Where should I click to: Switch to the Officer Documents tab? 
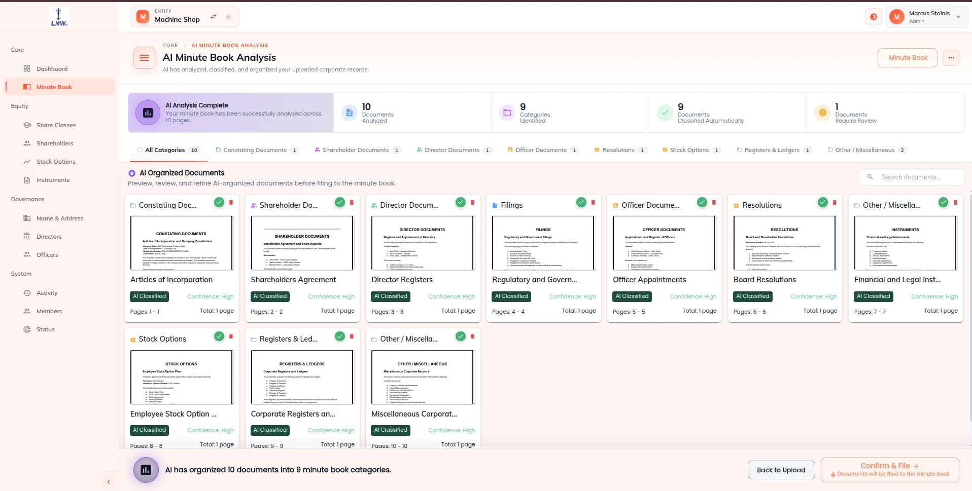point(543,150)
